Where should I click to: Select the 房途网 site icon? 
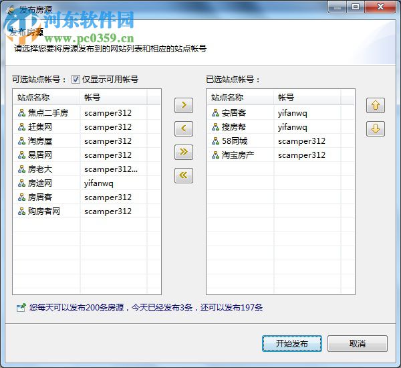click(22, 183)
